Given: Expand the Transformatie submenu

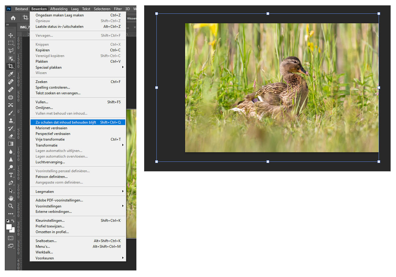Looking at the screenshot, I should pos(78,145).
